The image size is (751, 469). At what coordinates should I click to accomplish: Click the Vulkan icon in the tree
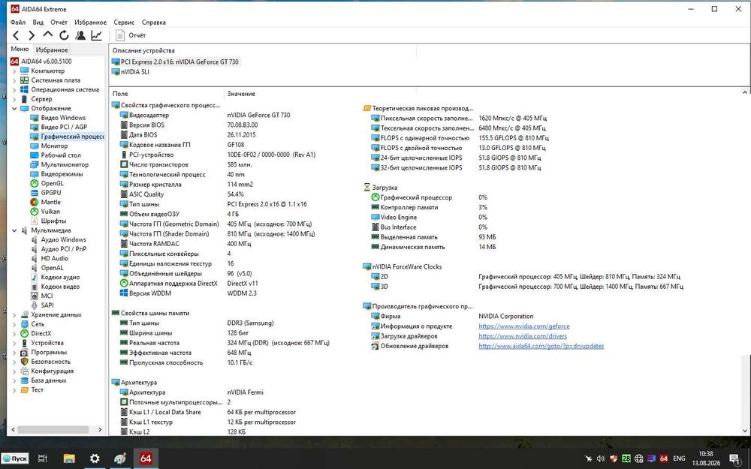click(x=35, y=212)
